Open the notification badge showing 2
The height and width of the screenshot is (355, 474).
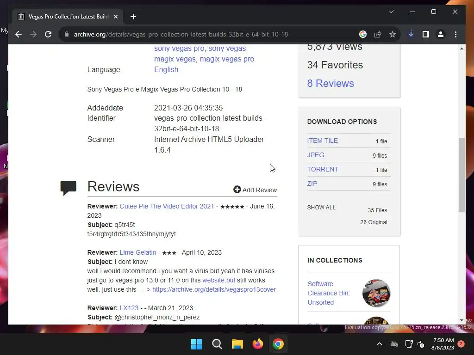pyautogui.click(x=461, y=343)
